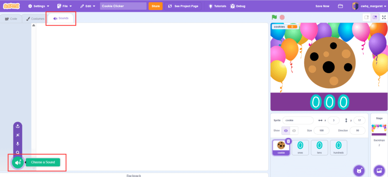Switch to the Code tab
Viewport: 388px width, 177px height.
tap(11, 19)
